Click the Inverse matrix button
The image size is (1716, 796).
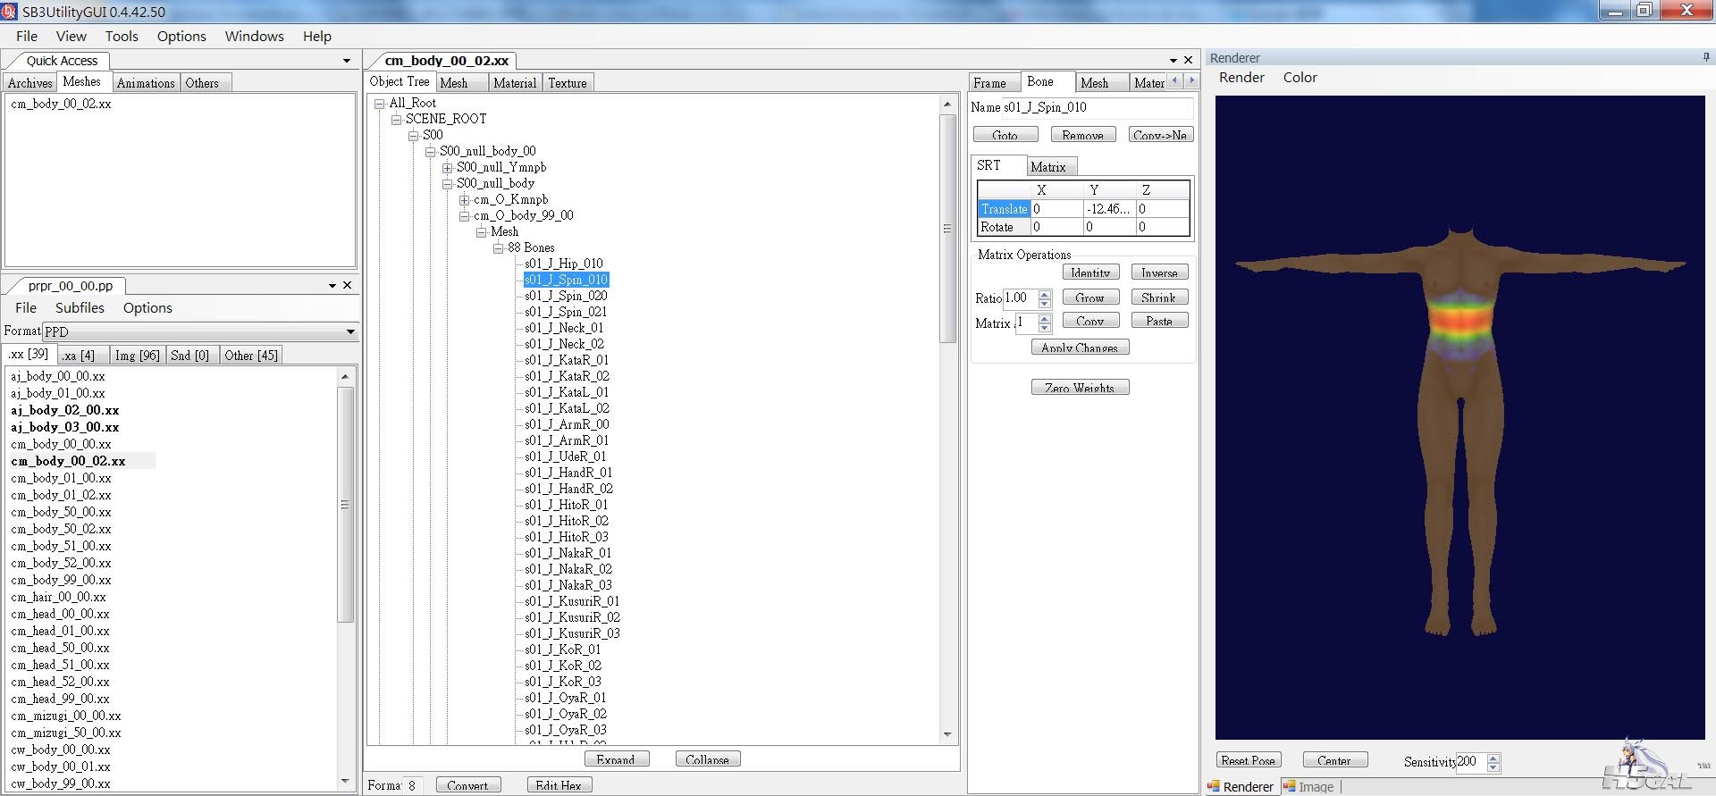[1159, 272]
